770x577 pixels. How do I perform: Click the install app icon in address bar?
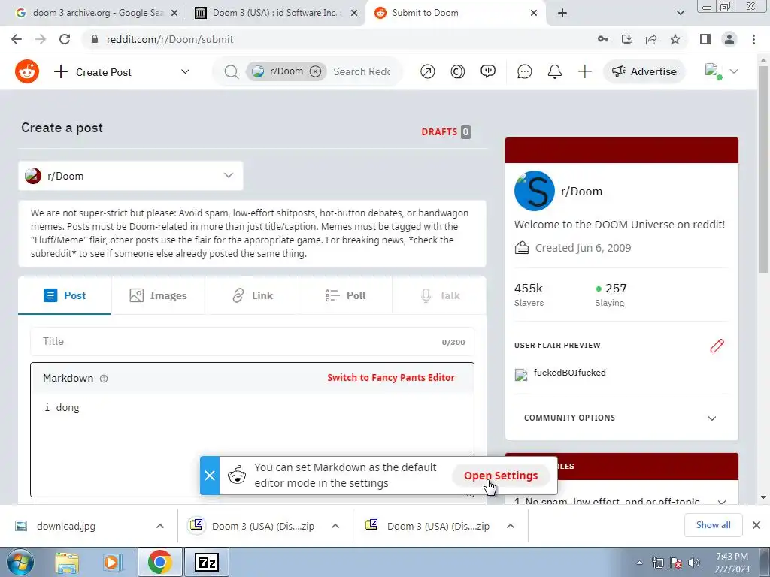tap(626, 39)
